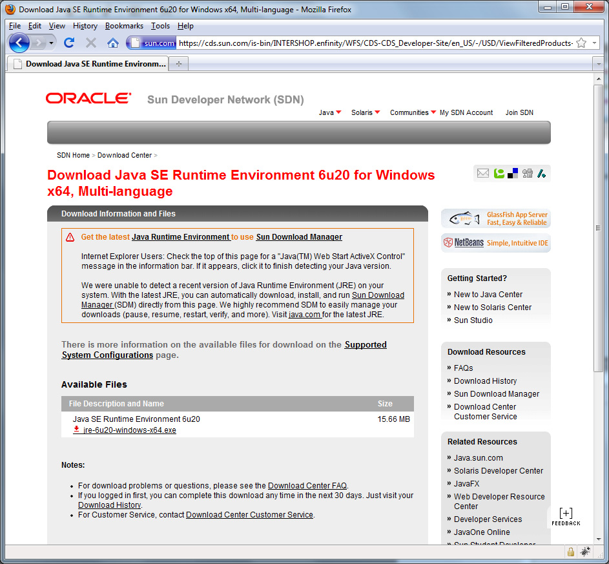The height and width of the screenshot is (564, 609).
Task: Download the jre-6u20-windows-x64.exe file
Action: tap(129, 430)
